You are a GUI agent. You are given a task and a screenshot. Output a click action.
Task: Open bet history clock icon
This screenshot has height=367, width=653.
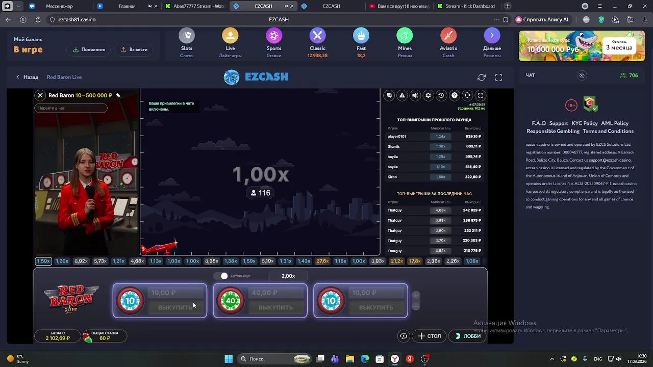[x=441, y=95]
